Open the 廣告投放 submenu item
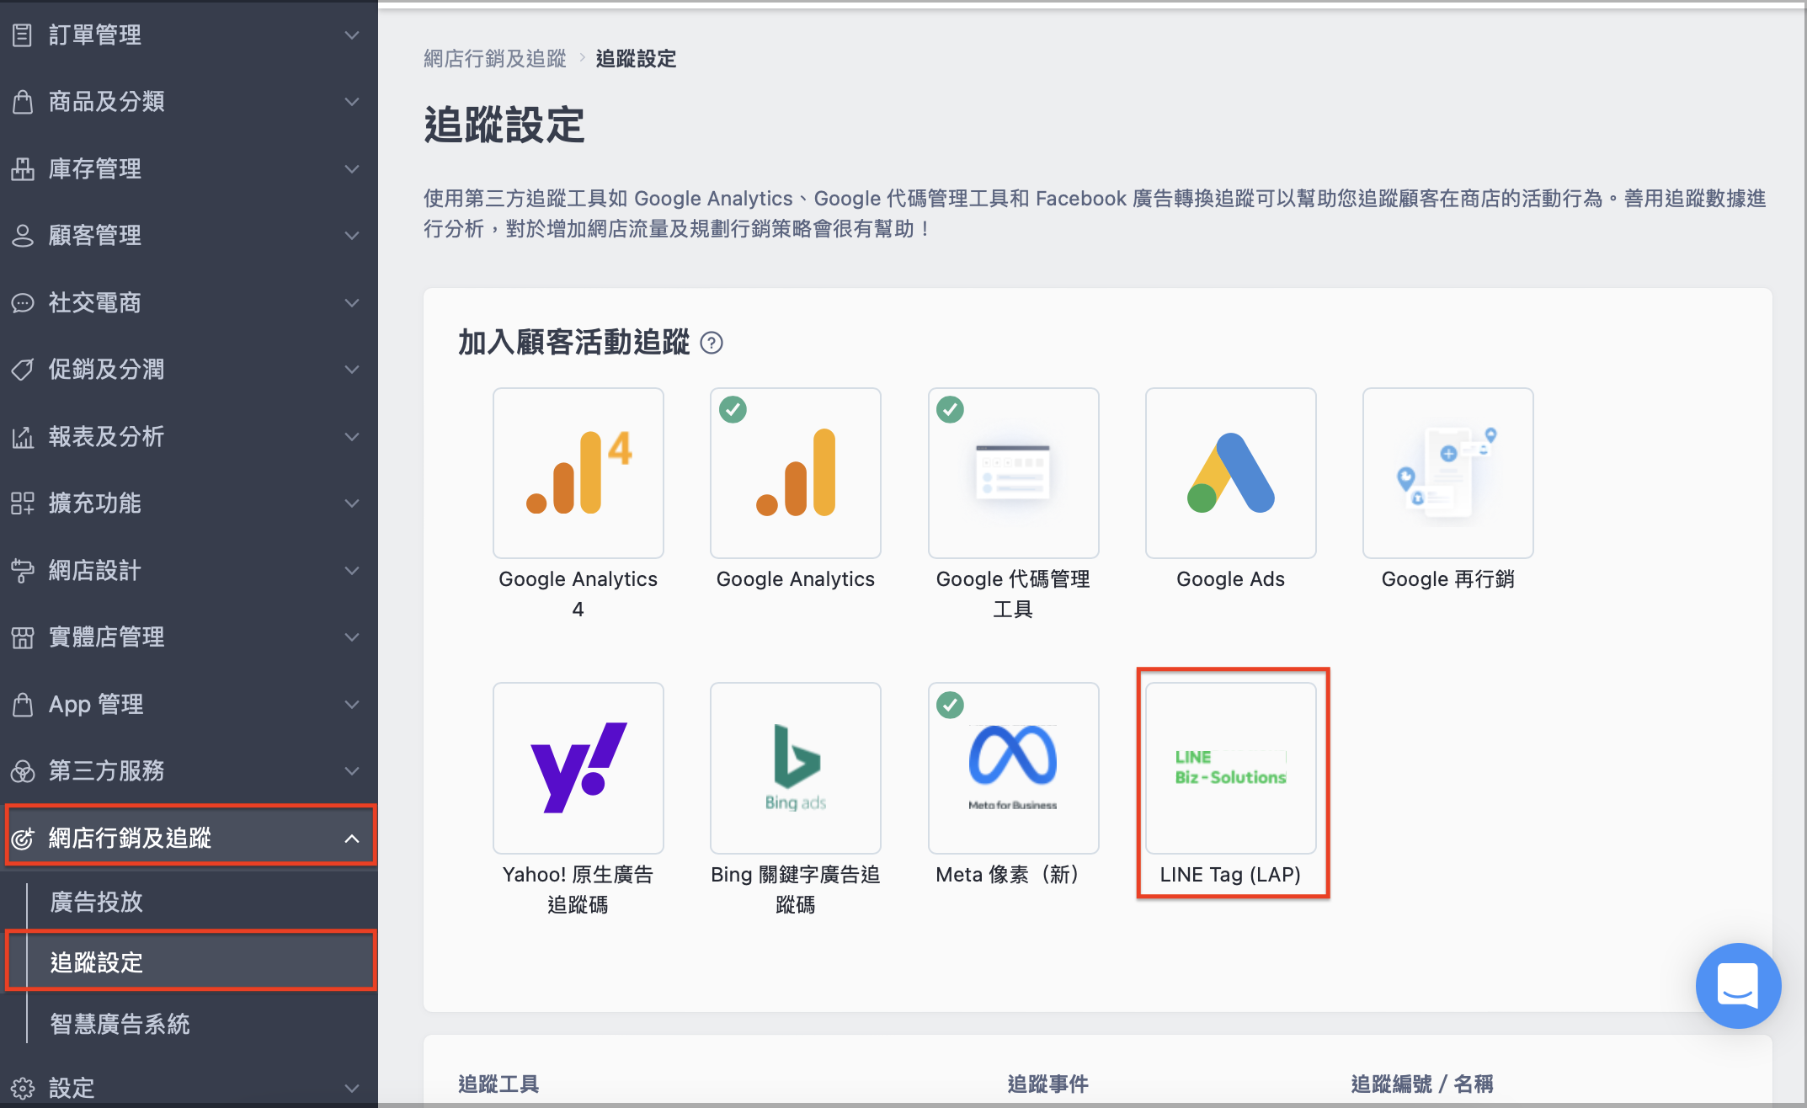This screenshot has height=1108, width=1807. coord(97,902)
